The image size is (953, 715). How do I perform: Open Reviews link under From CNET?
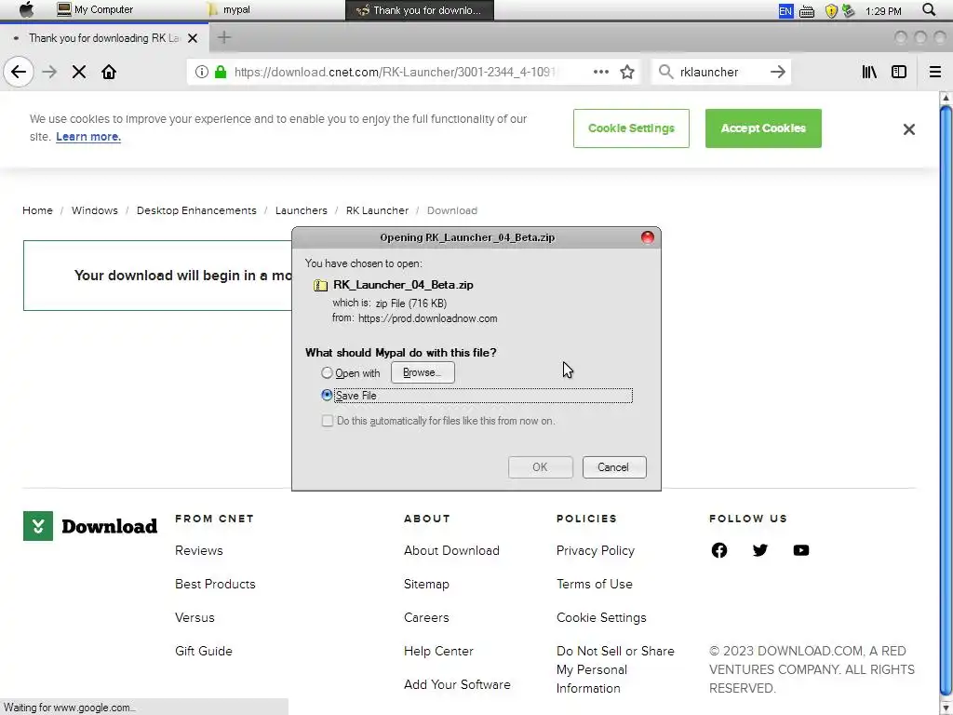point(199,550)
